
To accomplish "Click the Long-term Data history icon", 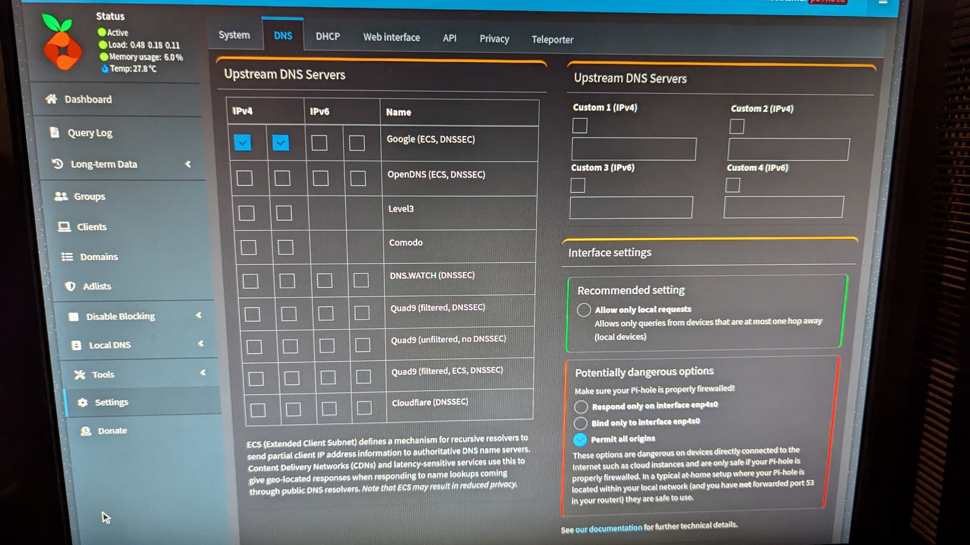I will click(x=58, y=164).
